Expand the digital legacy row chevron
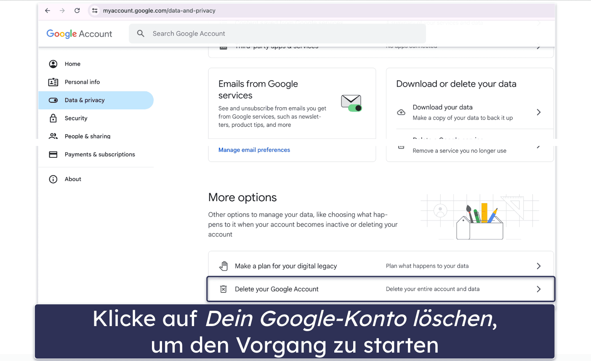 538,266
